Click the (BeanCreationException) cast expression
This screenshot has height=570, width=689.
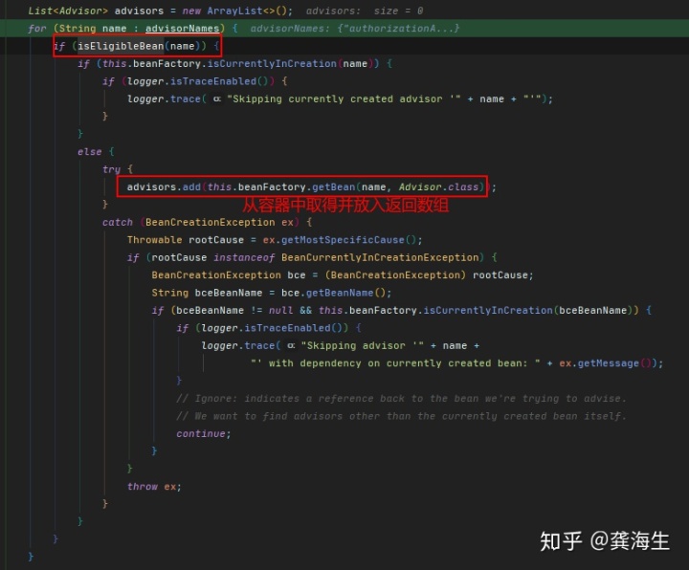pos(395,275)
